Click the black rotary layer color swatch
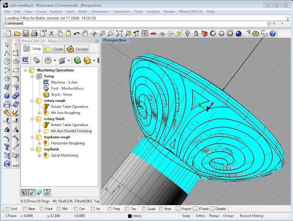 (130, 216)
